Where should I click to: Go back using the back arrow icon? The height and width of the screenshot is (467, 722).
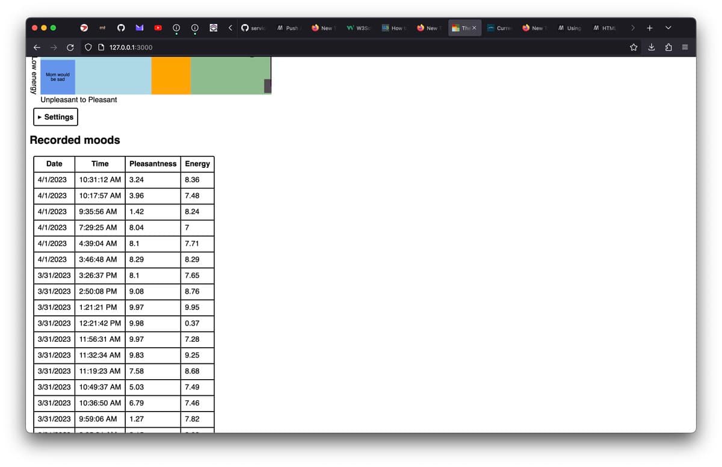click(37, 47)
